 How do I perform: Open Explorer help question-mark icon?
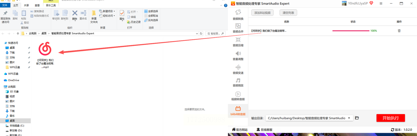coord(226,5)
